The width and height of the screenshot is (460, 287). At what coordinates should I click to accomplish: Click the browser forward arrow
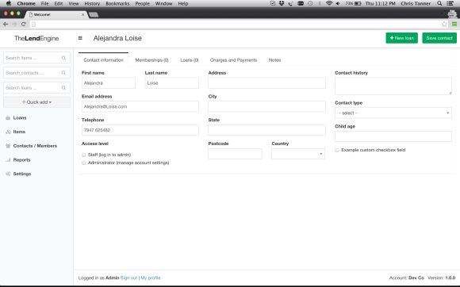pos(14,24)
